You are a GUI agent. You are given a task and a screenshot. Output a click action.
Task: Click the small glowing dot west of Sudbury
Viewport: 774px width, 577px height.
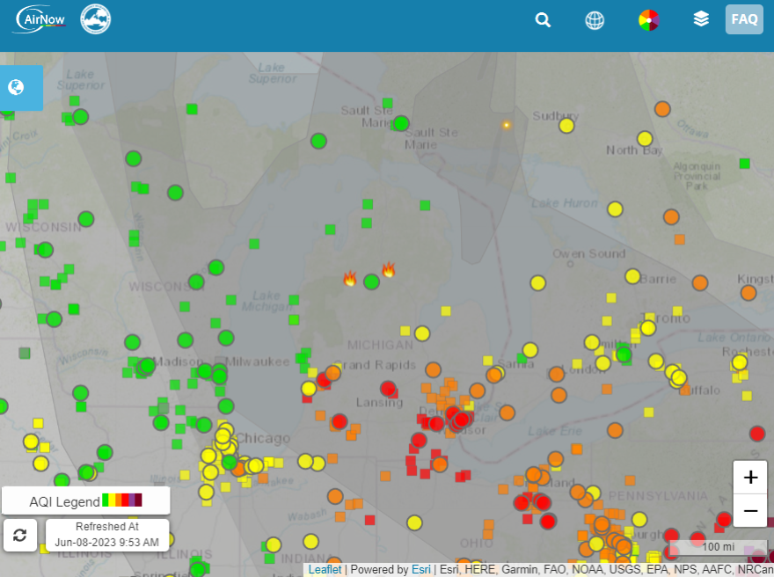506,125
